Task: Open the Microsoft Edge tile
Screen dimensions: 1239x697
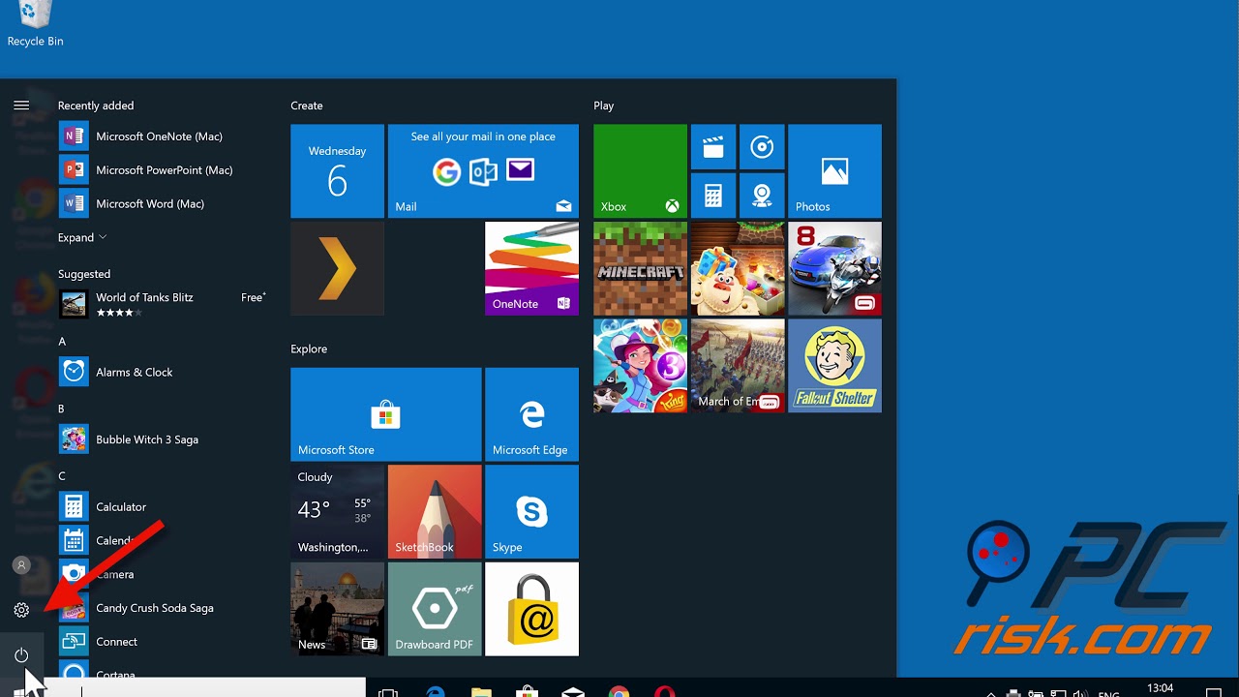Action: (x=531, y=414)
